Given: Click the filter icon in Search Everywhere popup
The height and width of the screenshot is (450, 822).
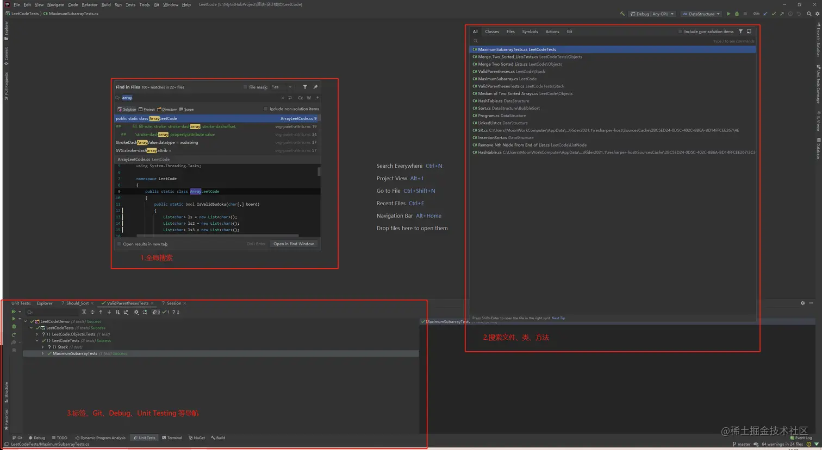Looking at the screenshot, I should [740, 31].
